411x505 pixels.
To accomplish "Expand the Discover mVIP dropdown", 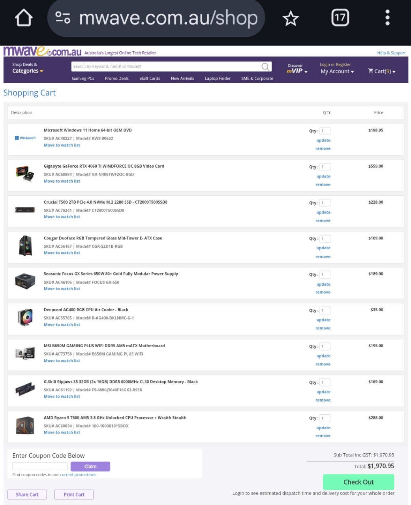I will pos(297,69).
